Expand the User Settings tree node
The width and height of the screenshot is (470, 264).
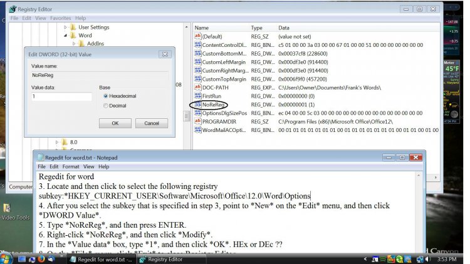pyautogui.click(x=65, y=28)
